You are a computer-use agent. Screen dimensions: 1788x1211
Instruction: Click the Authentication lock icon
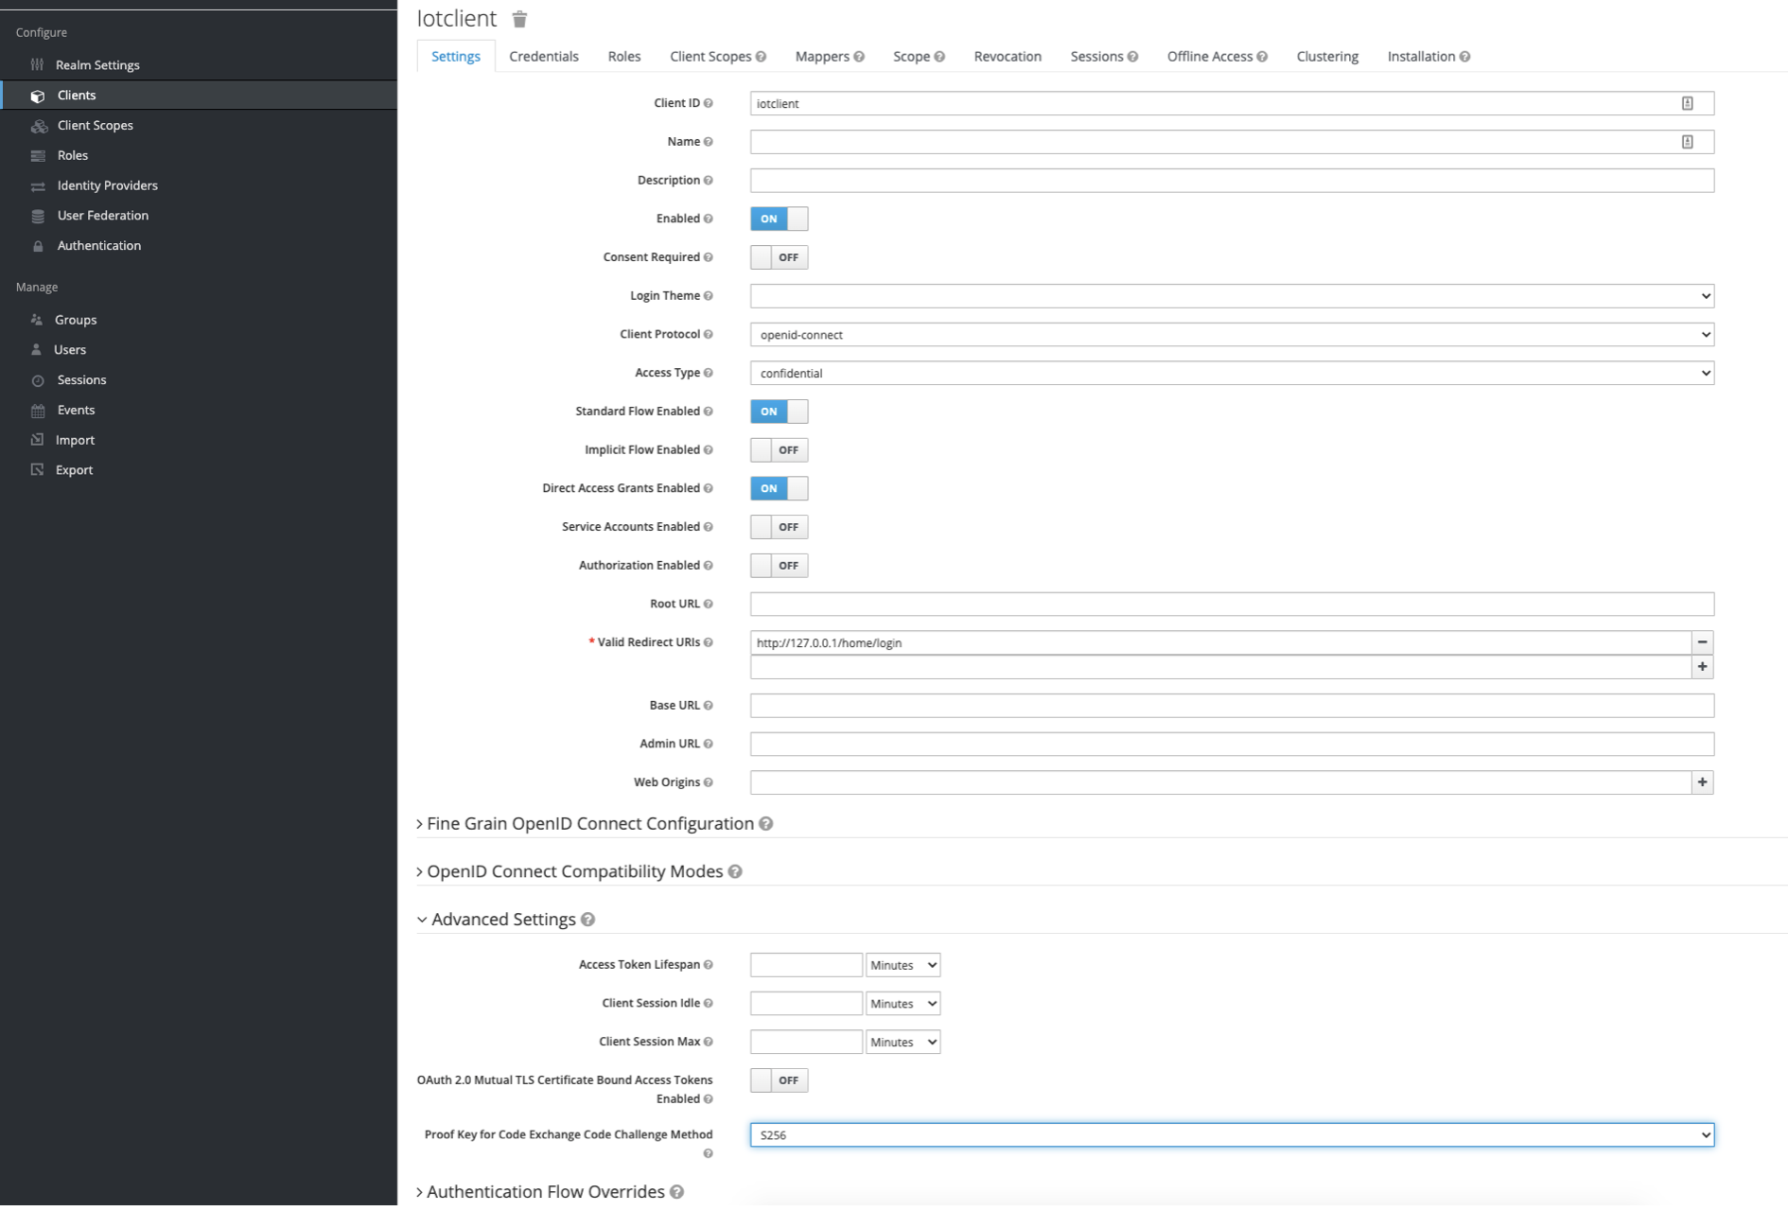[38, 246]
